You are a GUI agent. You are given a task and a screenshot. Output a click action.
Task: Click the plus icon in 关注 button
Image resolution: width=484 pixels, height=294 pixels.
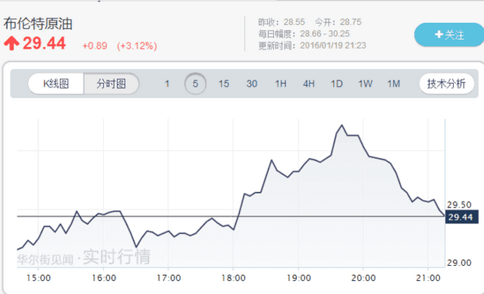pos(438,34)
